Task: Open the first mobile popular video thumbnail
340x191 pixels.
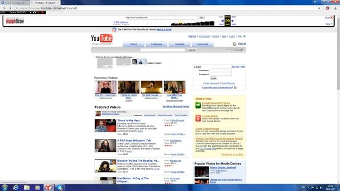Action: 202,172
